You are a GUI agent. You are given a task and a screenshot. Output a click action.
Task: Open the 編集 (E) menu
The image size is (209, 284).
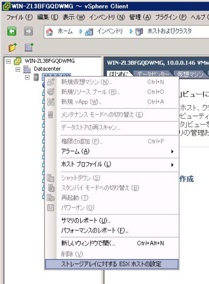(x=48, y=17)
